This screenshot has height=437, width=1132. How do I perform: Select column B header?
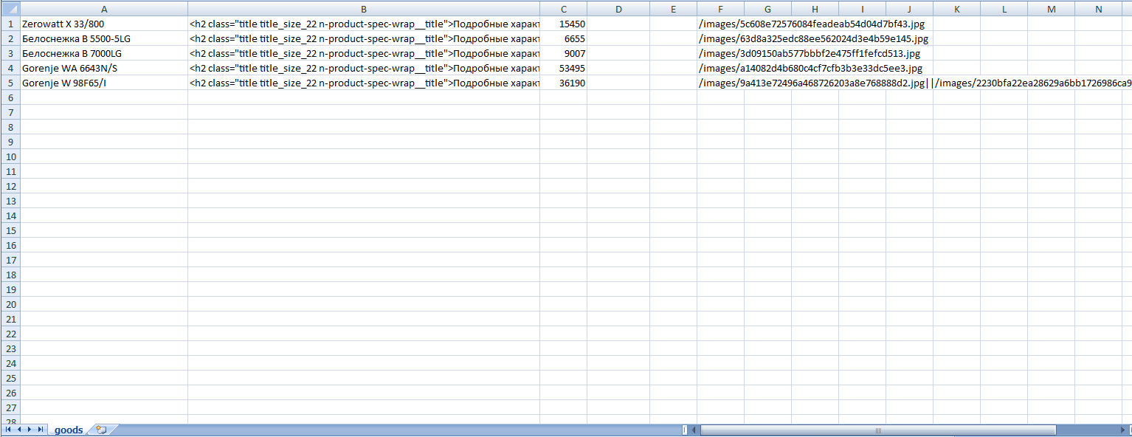point(364,9)
